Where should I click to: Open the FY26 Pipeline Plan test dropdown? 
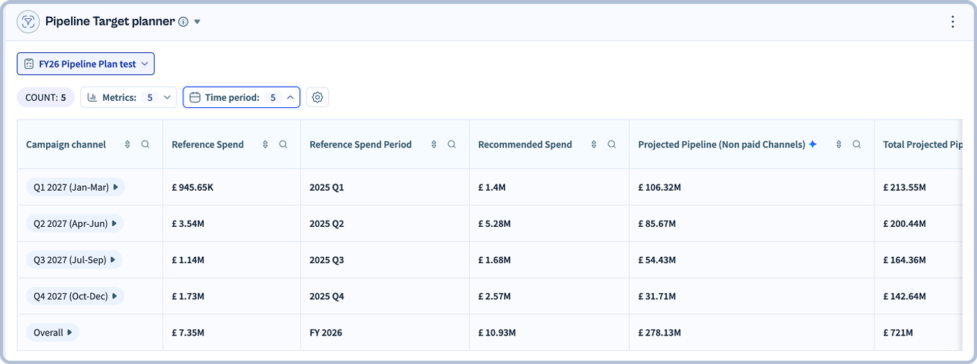(x=86, y=63)
